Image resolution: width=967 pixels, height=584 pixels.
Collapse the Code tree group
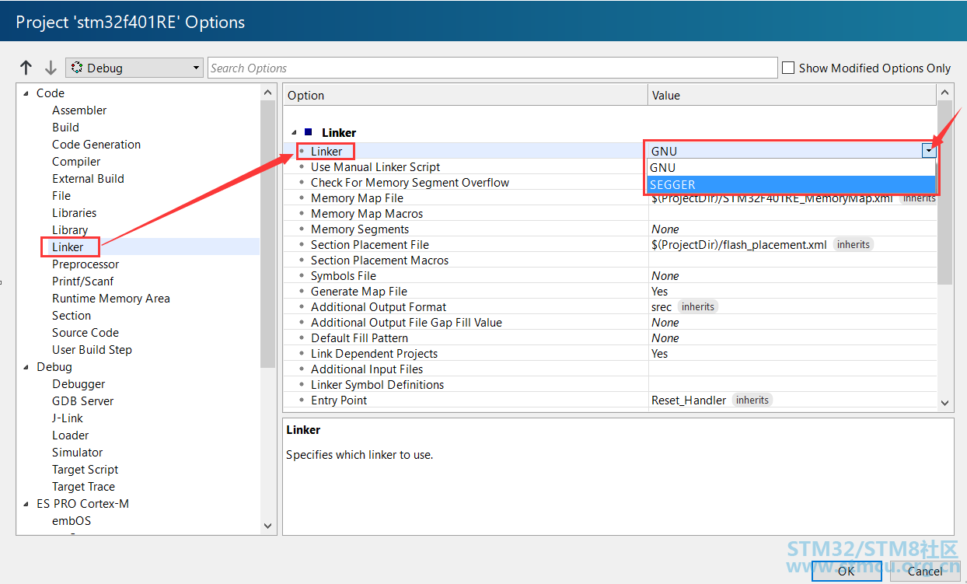click(x=26, y=93)
